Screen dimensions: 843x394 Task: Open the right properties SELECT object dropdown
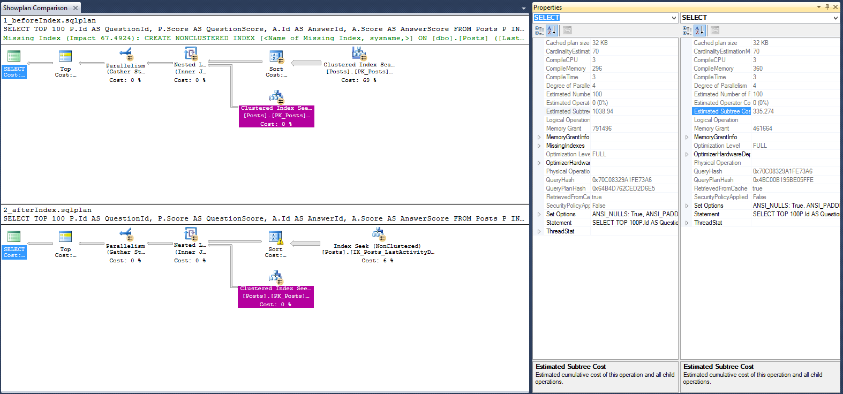(836, 18)
